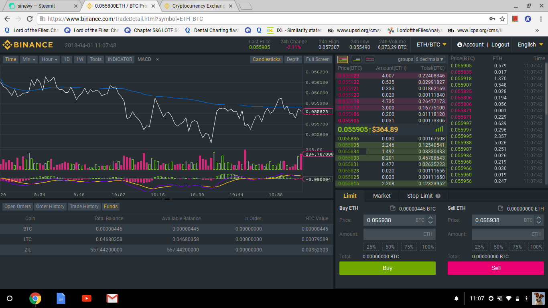Open the Account link in header

(x=473, y=45)
